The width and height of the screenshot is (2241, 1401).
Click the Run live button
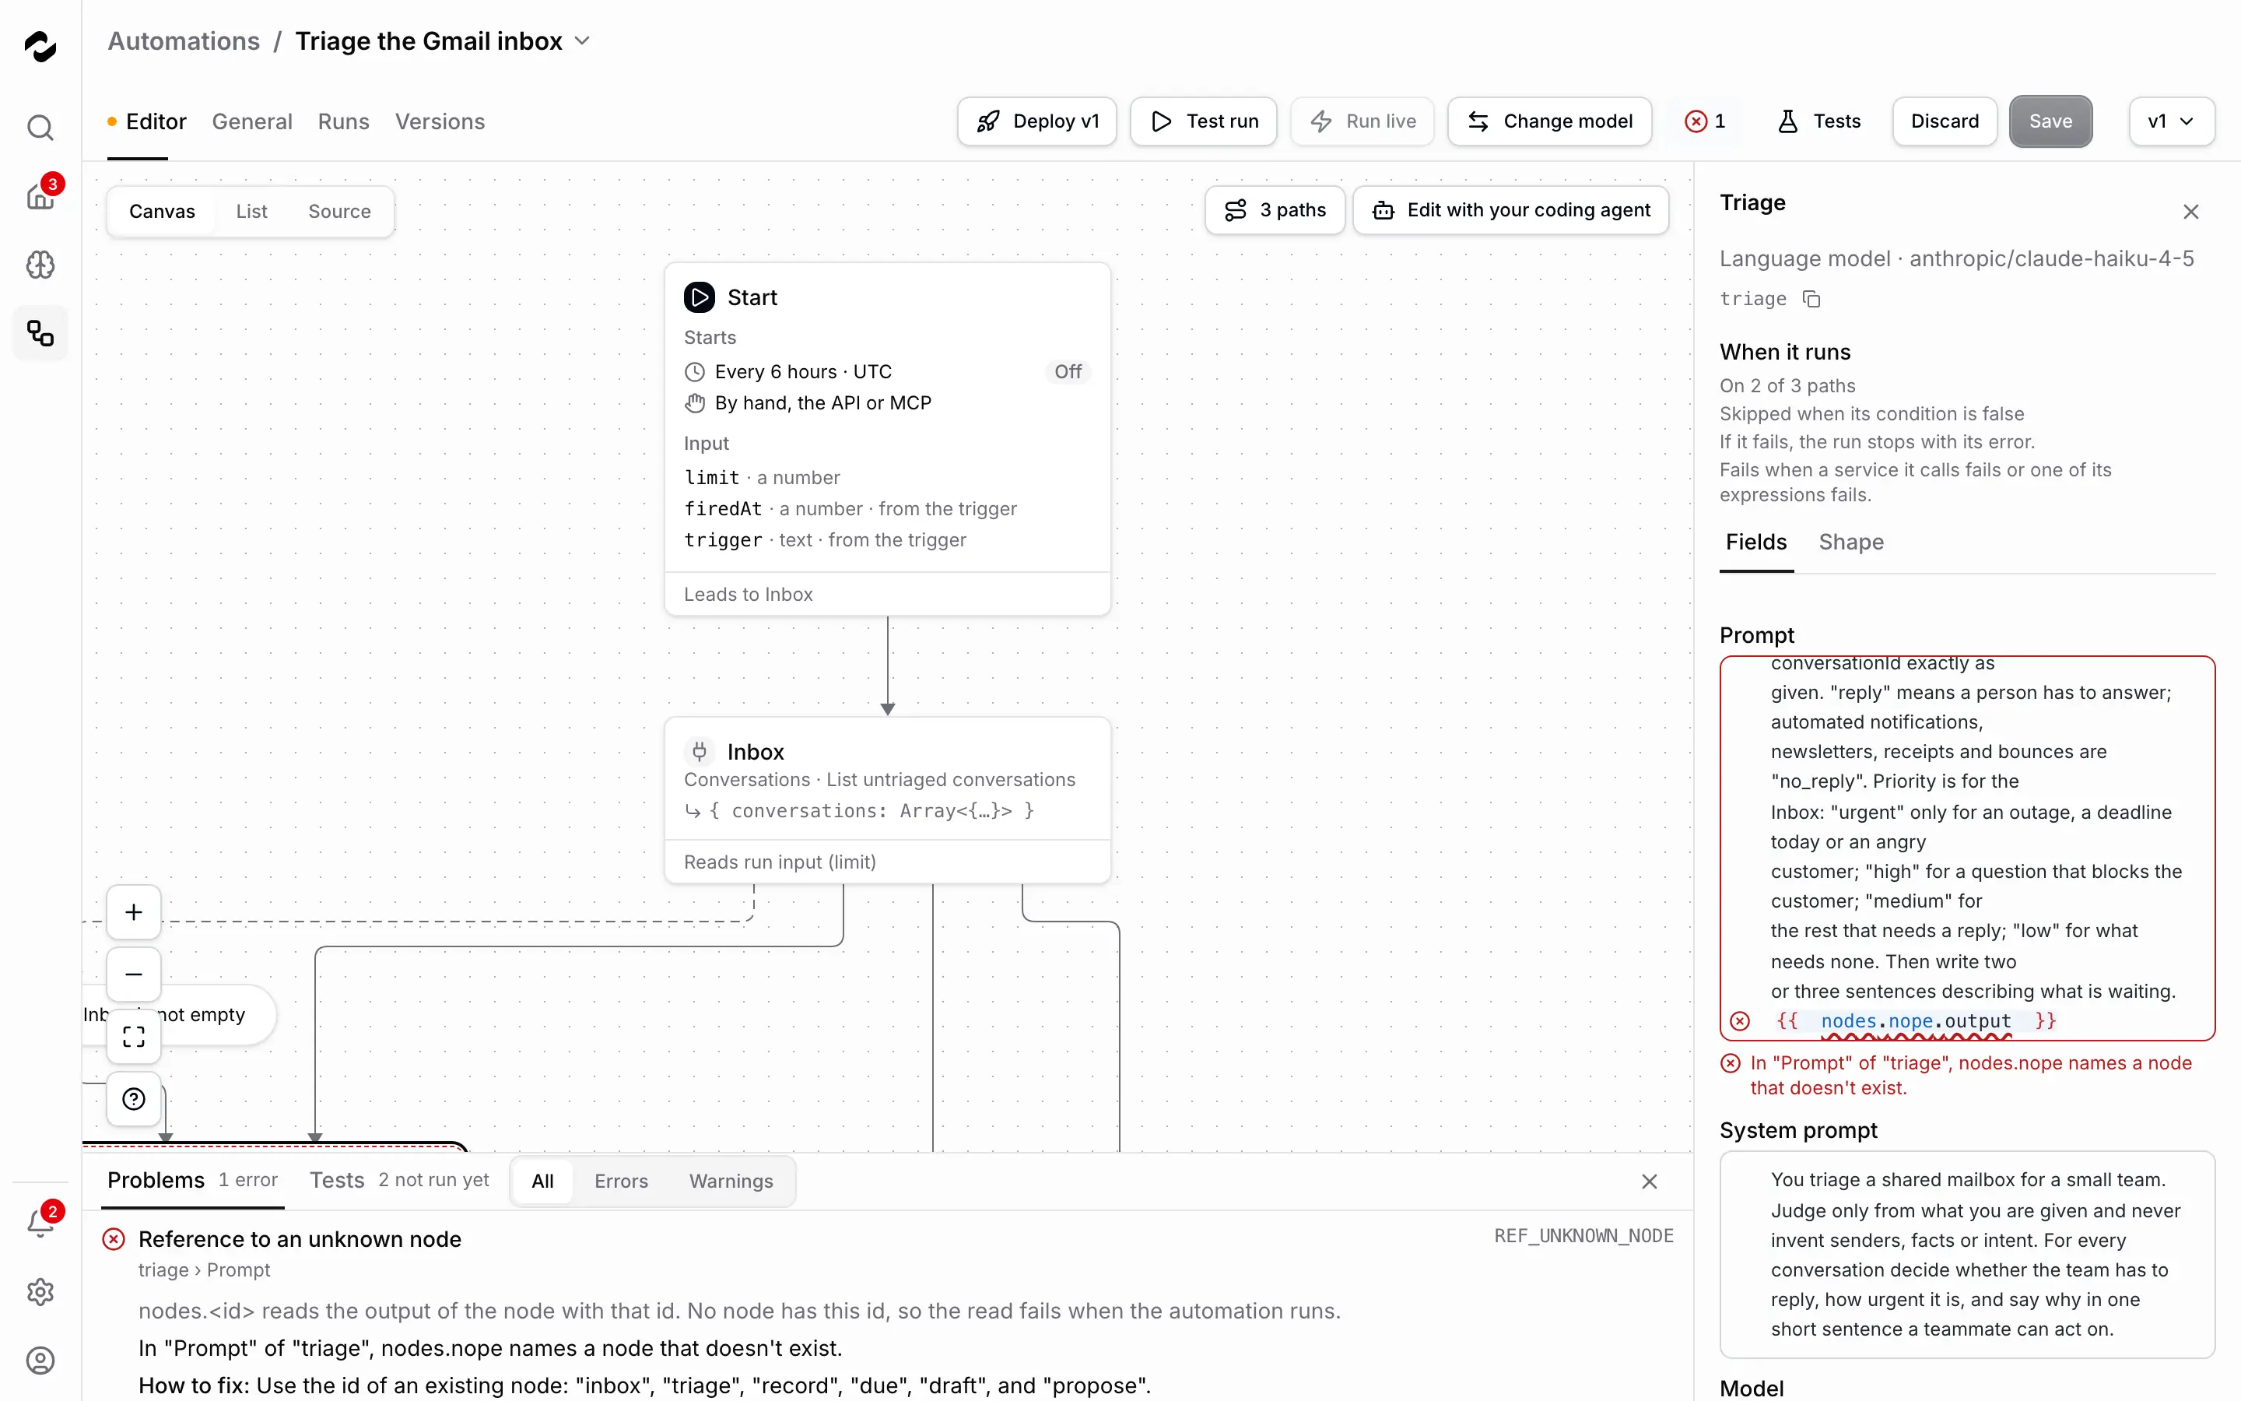click(1362, 121)
